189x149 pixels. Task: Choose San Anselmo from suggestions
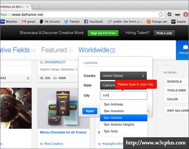(124, 111)
